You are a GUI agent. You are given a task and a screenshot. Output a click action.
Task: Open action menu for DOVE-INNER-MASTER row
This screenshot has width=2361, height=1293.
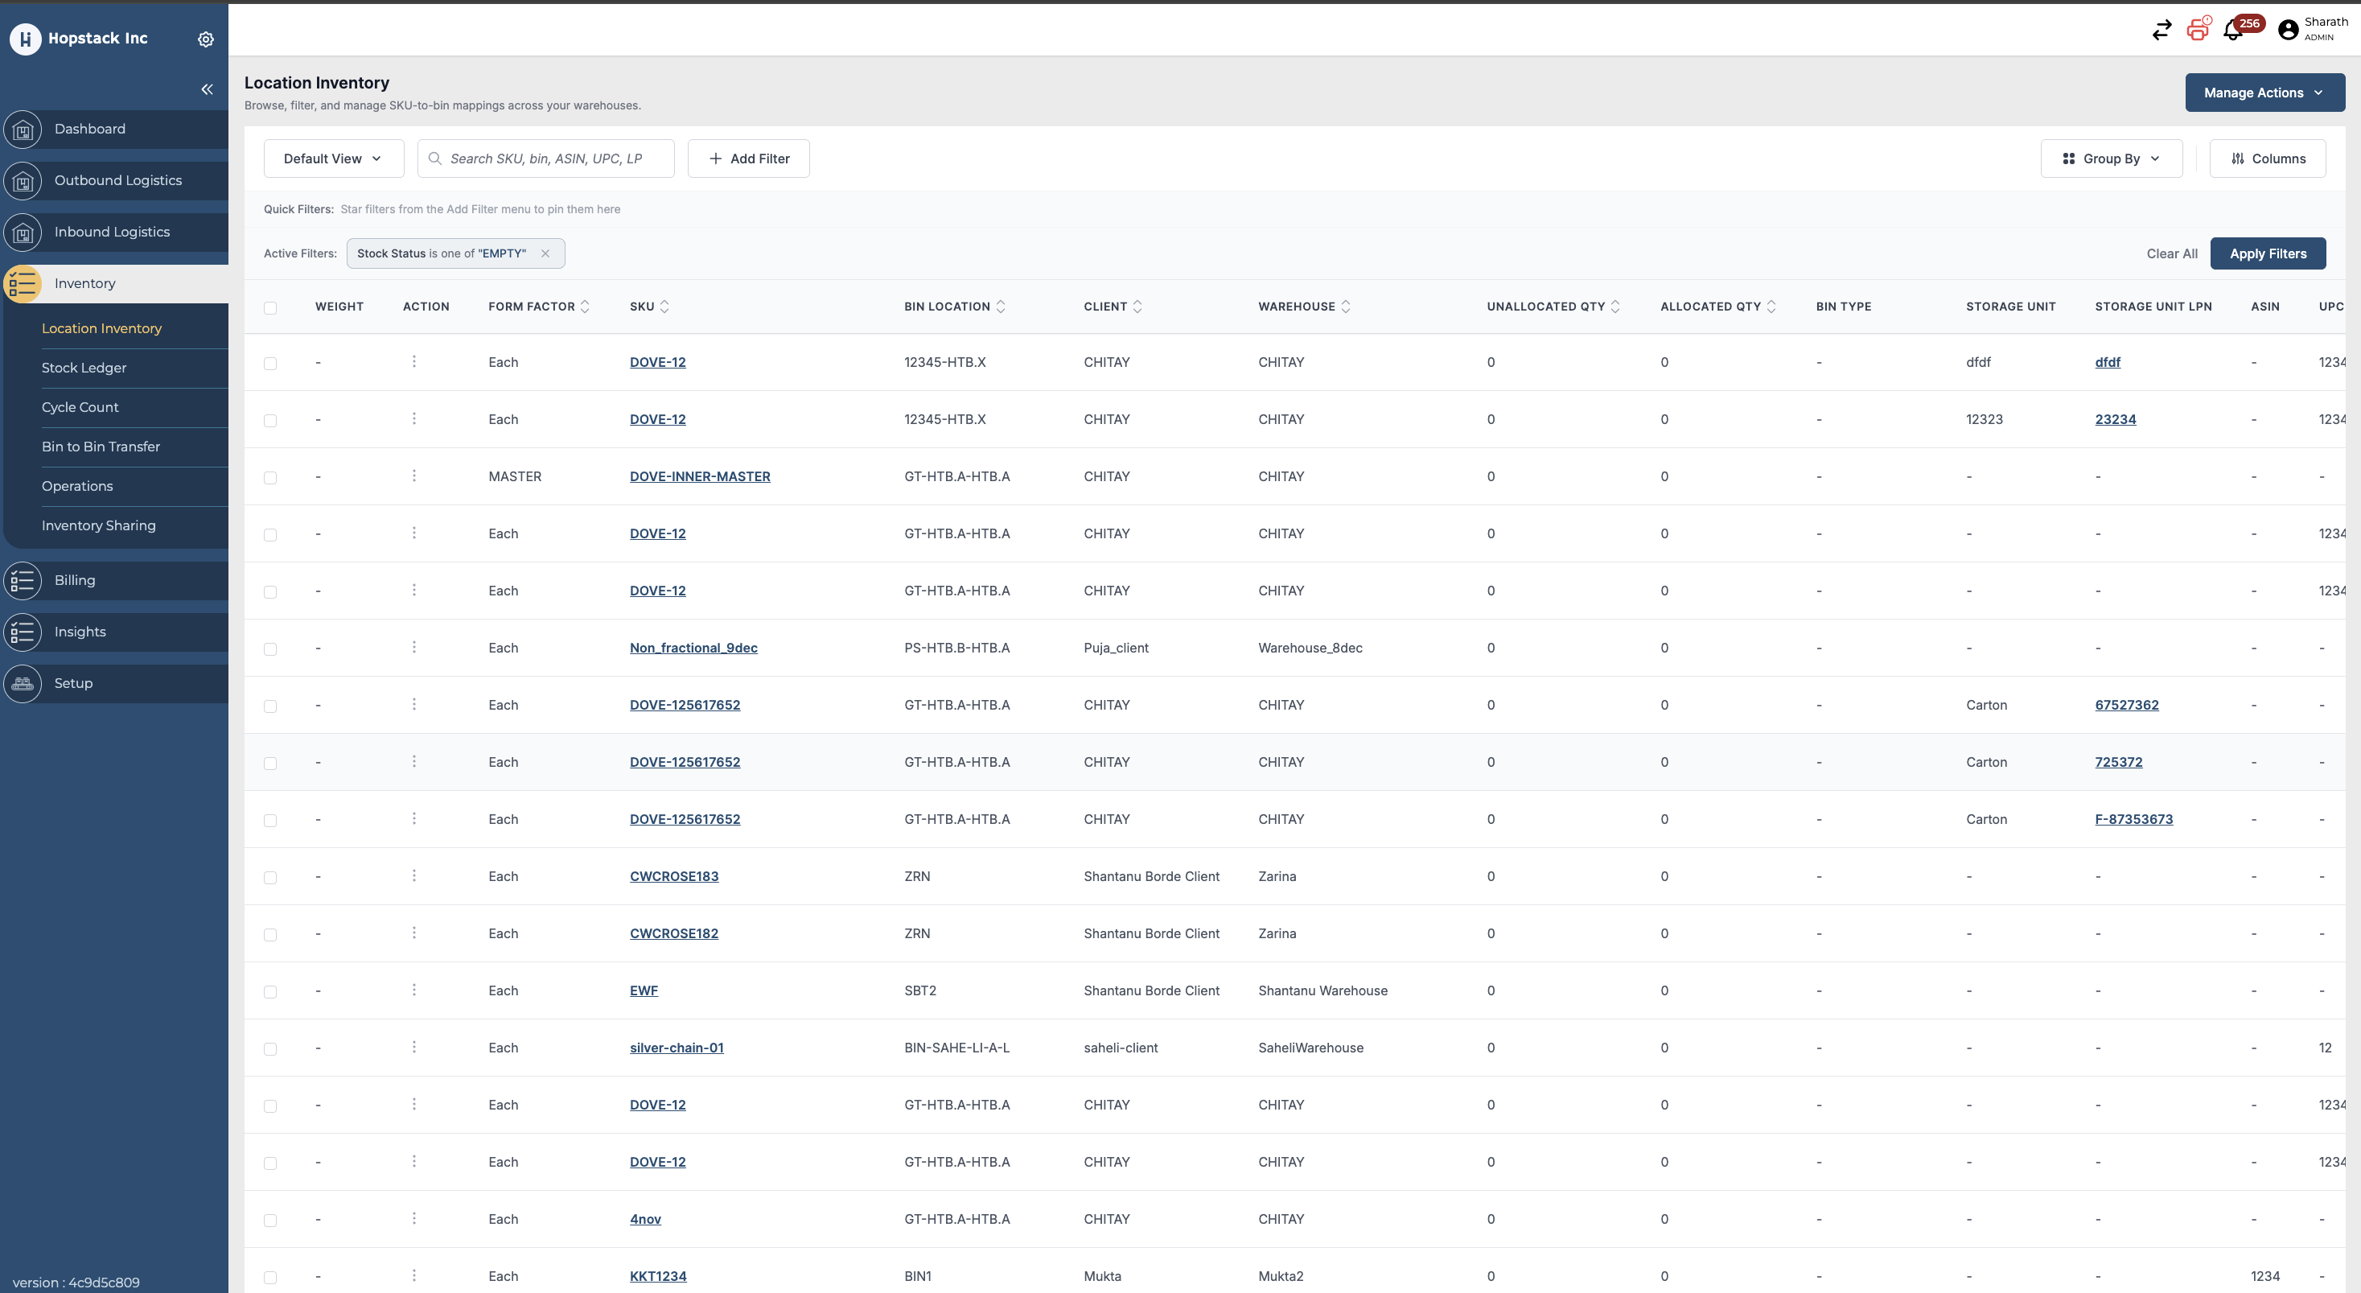pos(413,476)
